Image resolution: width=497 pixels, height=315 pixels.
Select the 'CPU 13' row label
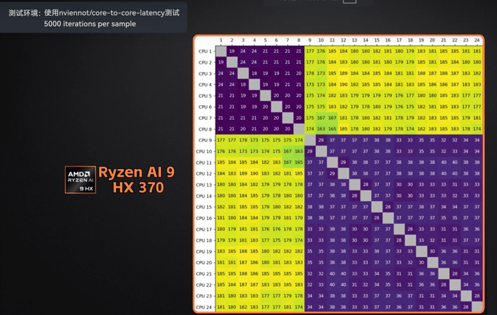click(x=204, y=185)
